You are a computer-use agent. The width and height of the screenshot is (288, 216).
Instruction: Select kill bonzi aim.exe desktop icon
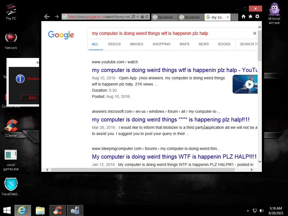(274, 13)
